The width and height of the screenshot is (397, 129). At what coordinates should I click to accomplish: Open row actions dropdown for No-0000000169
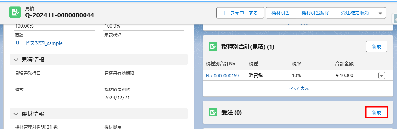click(x=381, y=76)
